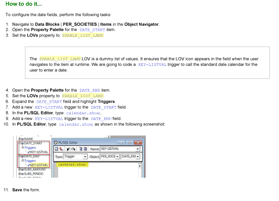Click the calendar.show code line in editor
279x201 pixels.
pyautogui.click(x=73, y=165)
